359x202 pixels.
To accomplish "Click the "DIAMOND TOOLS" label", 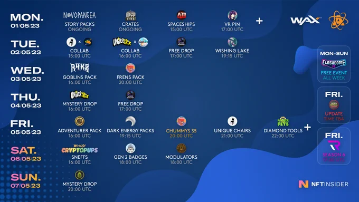I will pos(283,130).
